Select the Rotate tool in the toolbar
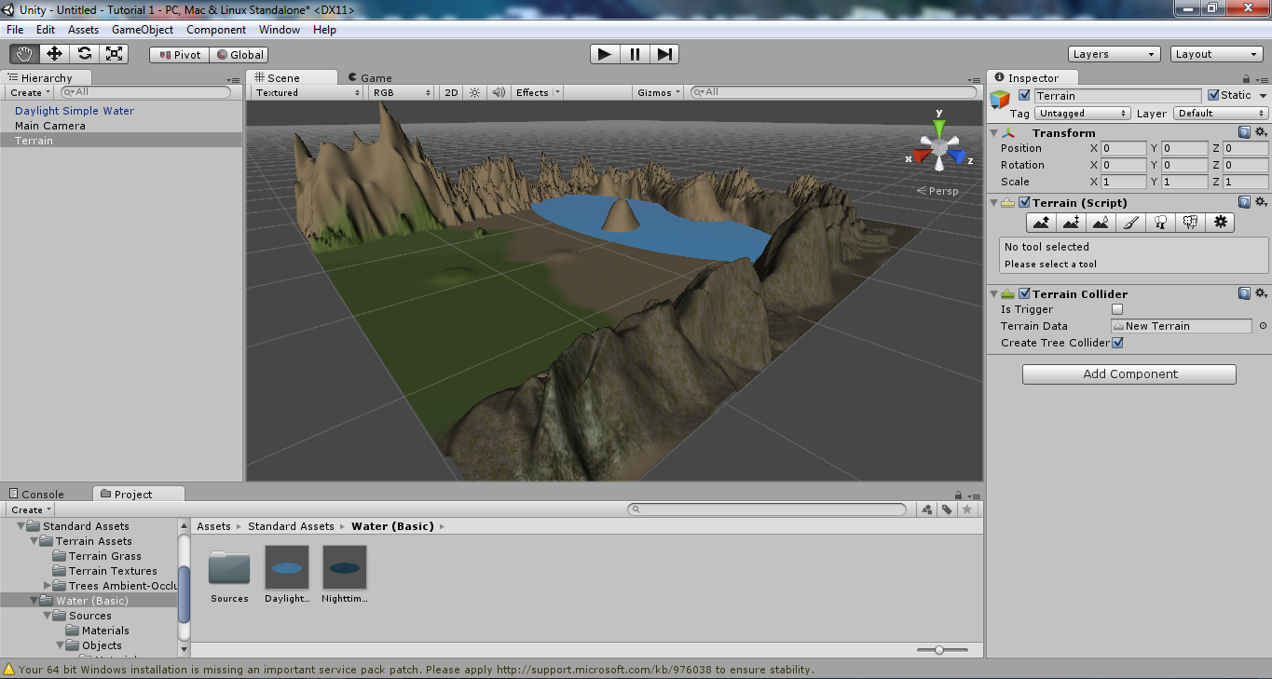The image size is (1272, 679). click(x=84, y=53)
